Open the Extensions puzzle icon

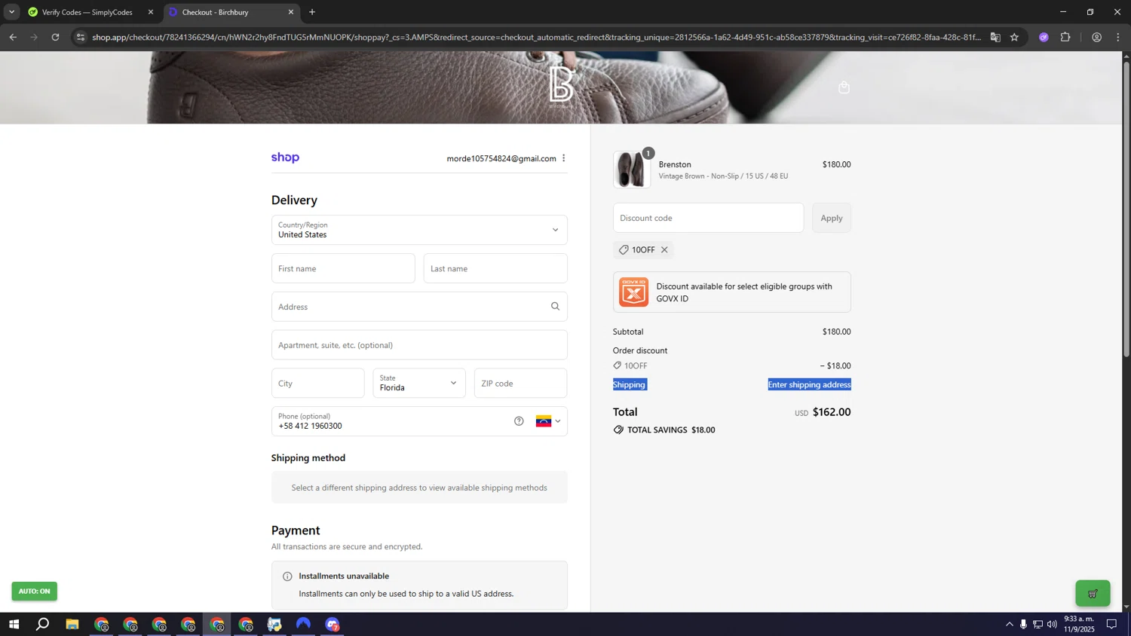[x=1065, y=37]
